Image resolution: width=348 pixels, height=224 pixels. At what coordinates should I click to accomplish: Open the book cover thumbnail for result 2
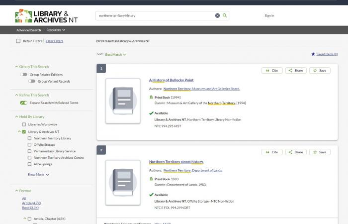(123, 183)
